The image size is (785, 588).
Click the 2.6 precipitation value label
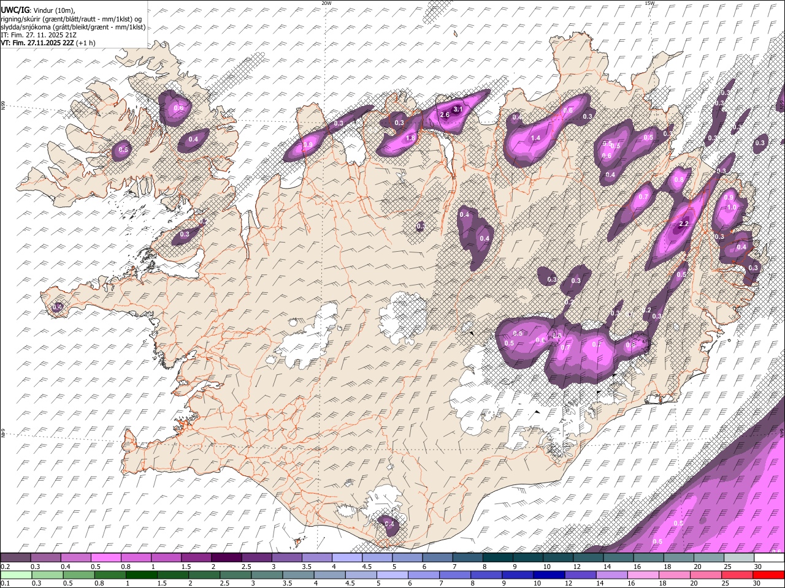pyautogui.click(x=445, y=115)
